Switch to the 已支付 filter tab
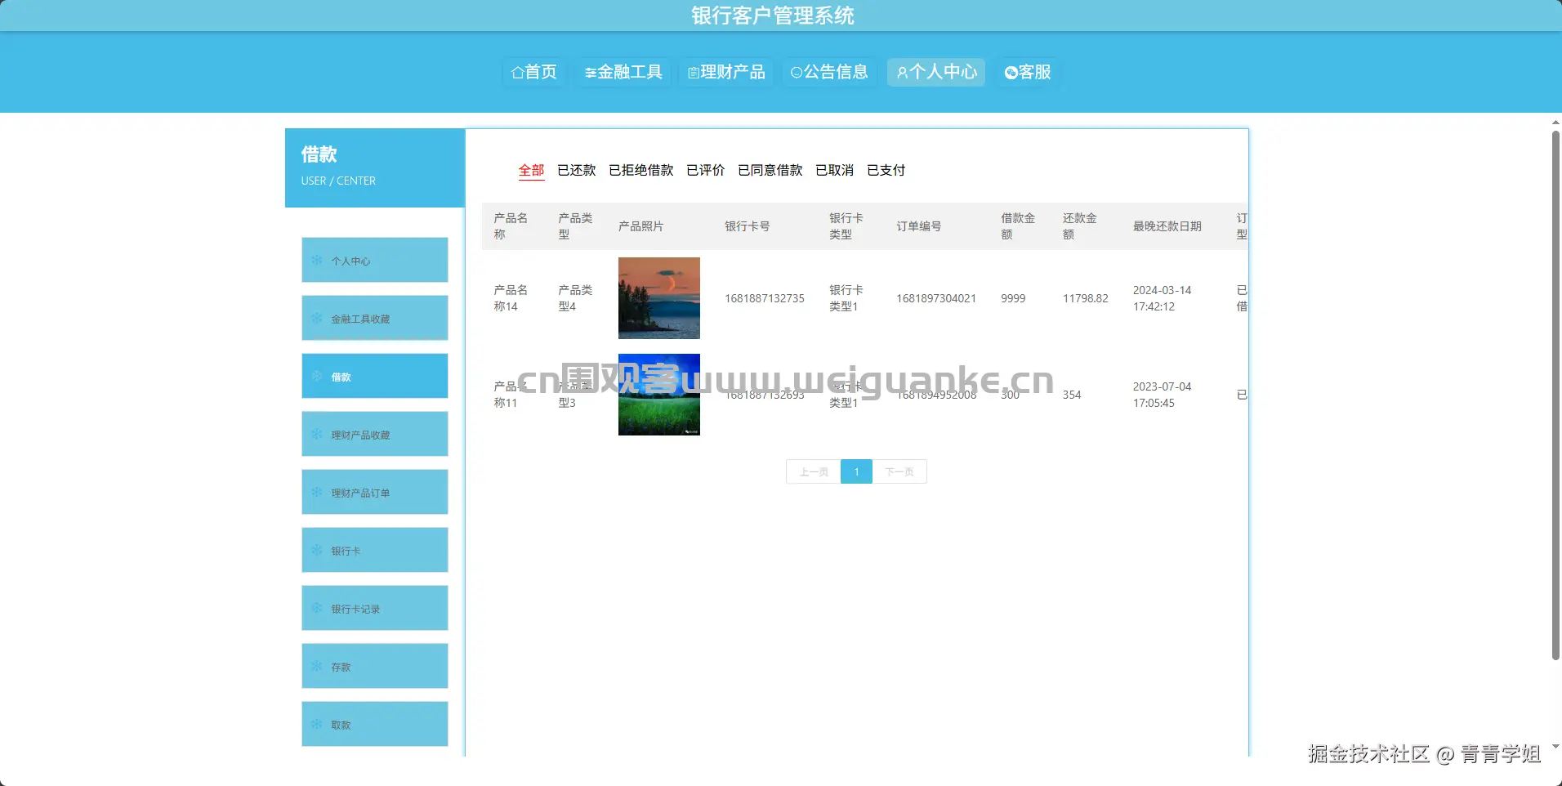This screenshot has width=1562, height=786. click(886, 170)
